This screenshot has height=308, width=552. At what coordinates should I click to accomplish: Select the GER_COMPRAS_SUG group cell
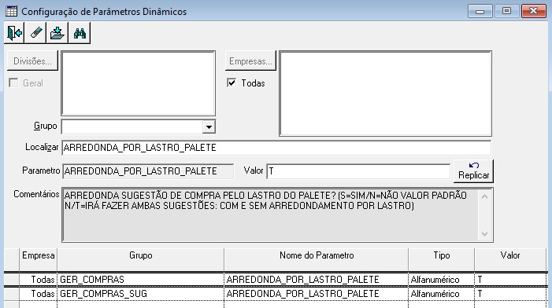click(140, 294)
